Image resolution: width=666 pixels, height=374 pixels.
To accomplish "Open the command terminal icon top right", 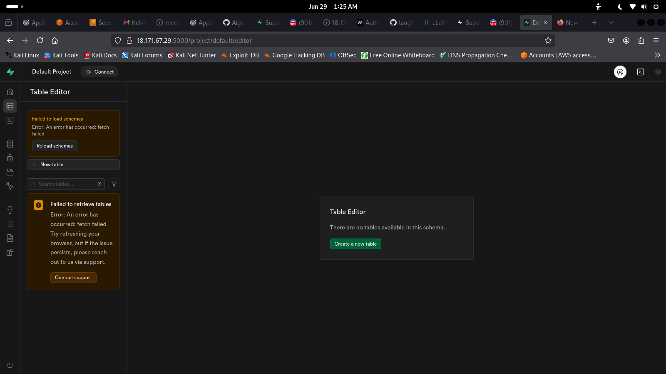I will 640,71.
